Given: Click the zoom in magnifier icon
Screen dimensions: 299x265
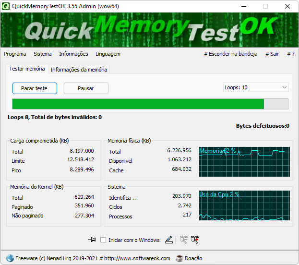Looking at the screenshot, I should click(x=195, y=240).
